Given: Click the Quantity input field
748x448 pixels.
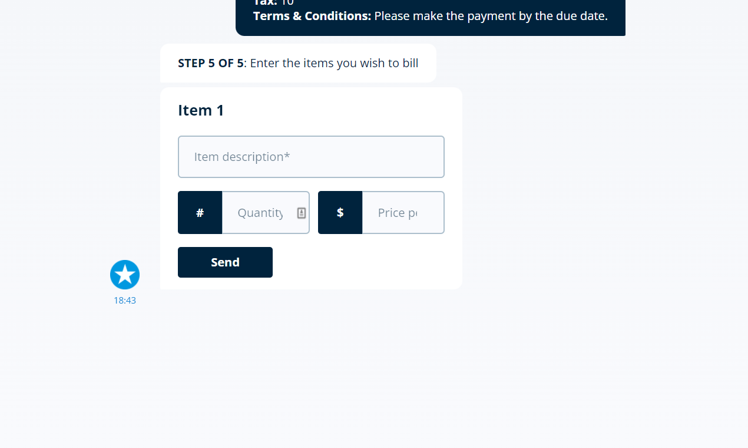Looking at the screenshot, I should pyautogui.click(x=262, y=212).
